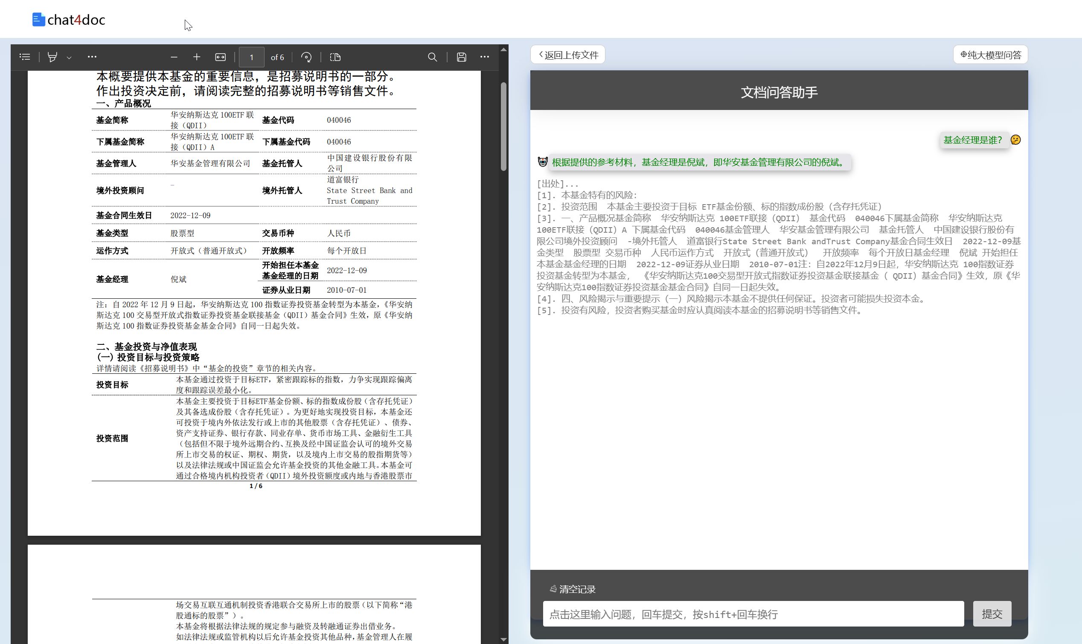Image resolution: width=1082 pixels, height=644 pixels.
Task: Click the chat4doc logo
Action: [x=69, y=20]
